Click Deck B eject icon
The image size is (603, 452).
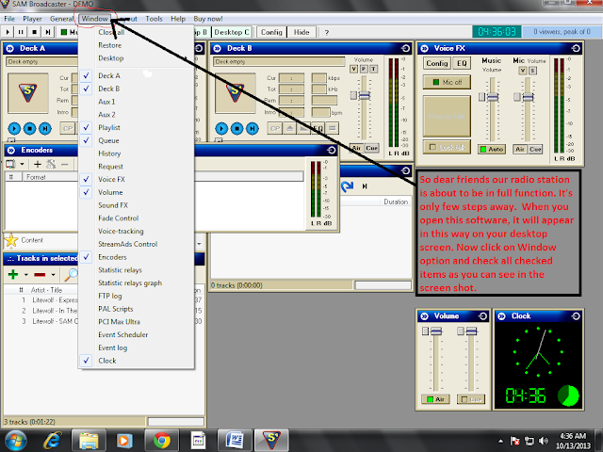[x=289, y=128]
